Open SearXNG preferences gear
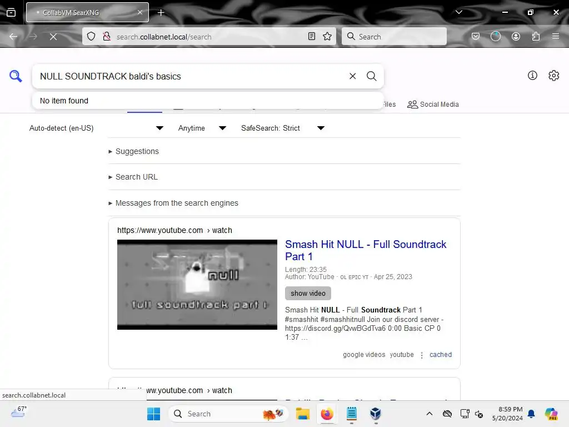Image resolution: width=569 pixels, height=427 pixels. click(554, 75)
